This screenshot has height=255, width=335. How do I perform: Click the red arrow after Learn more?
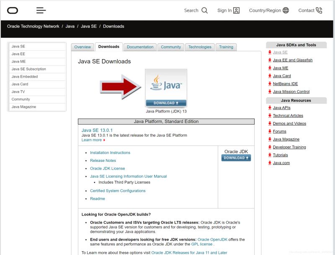(104, 140)
